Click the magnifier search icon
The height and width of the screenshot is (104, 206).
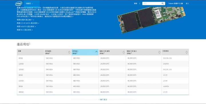point(163,3)
